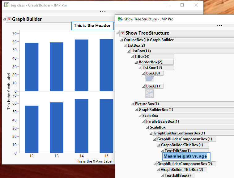Click the age 14 bar in the bottom panel
234x178 pixels.
pyautogui.click(x=82, y=126)
